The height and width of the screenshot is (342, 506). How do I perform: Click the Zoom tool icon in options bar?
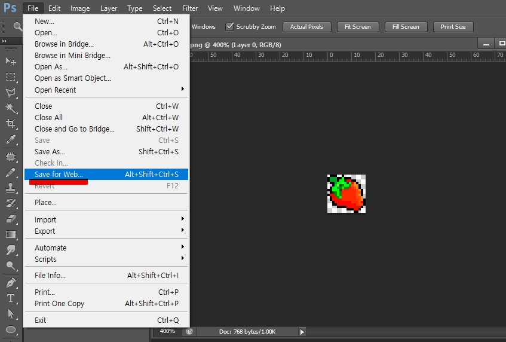[x=17, y=26]
